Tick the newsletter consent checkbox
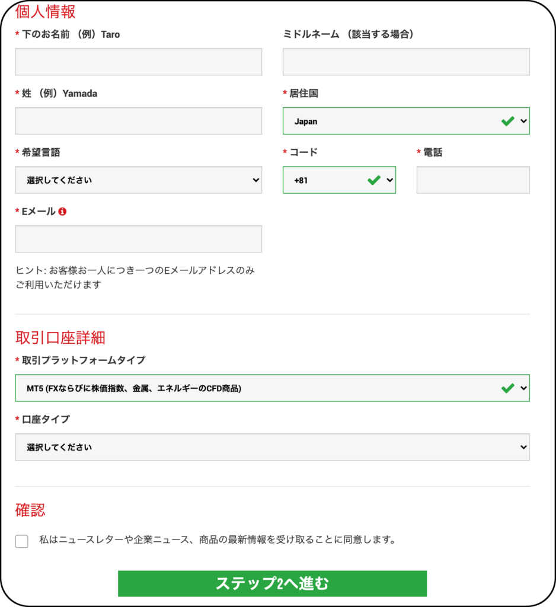 [22, 541]
